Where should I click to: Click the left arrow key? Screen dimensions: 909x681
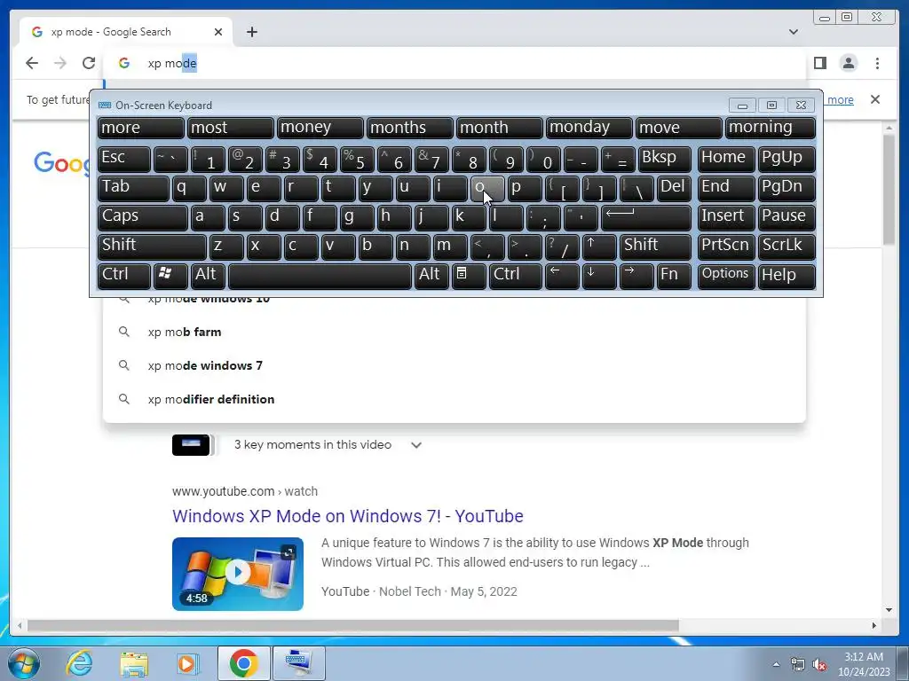point(562,277)
